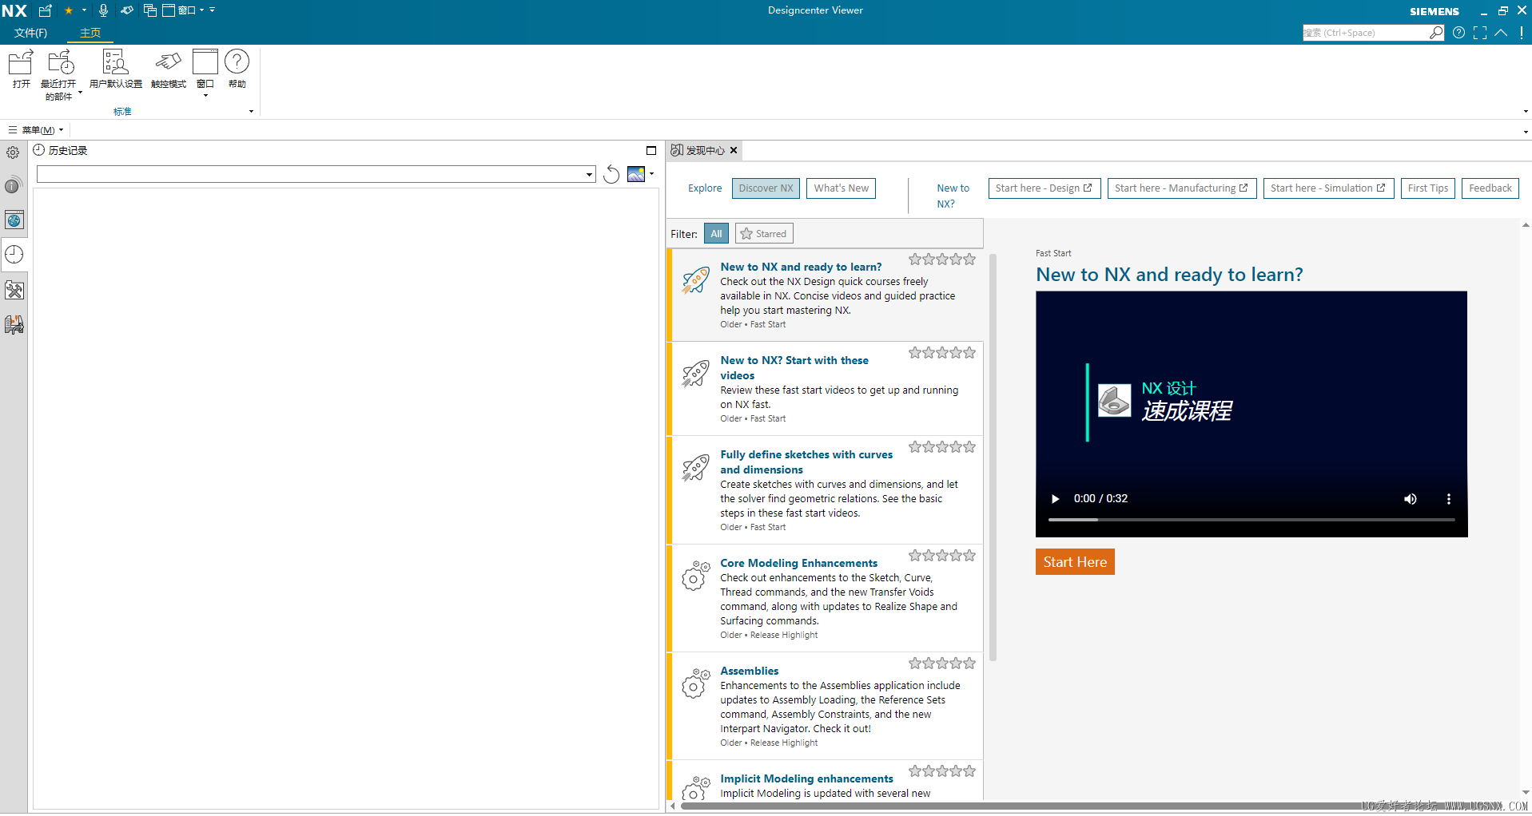Open the information navigator sidebar icon

(x=14, y=185)
